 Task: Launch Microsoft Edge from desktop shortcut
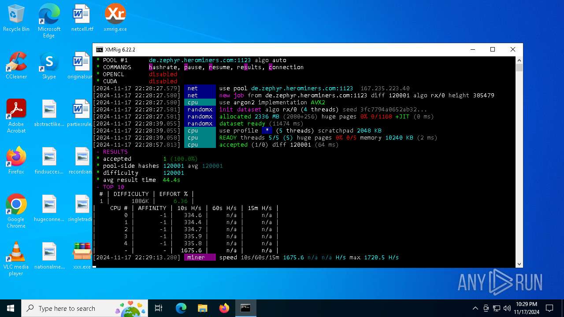[49, 21]
